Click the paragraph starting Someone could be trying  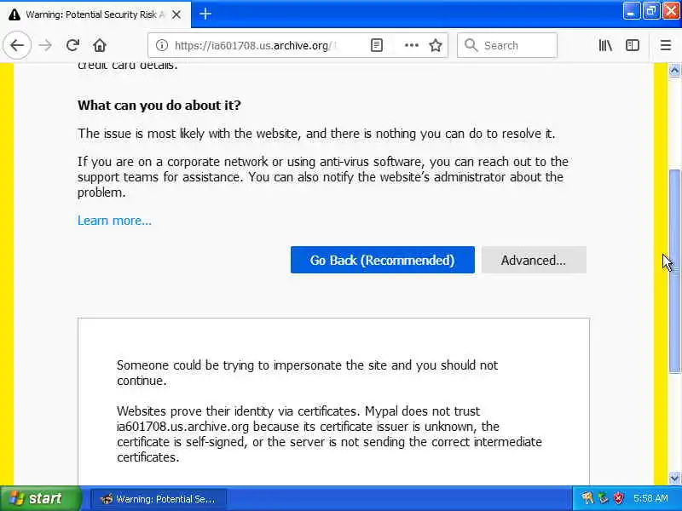click(307, 373)
